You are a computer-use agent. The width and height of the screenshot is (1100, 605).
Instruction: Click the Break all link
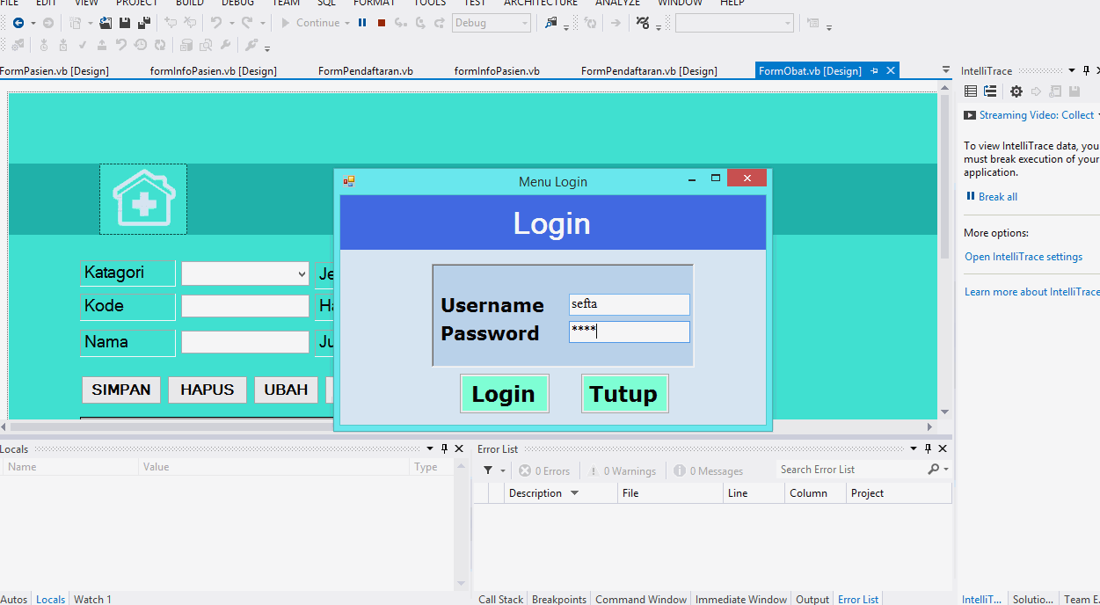pos(996,196)
